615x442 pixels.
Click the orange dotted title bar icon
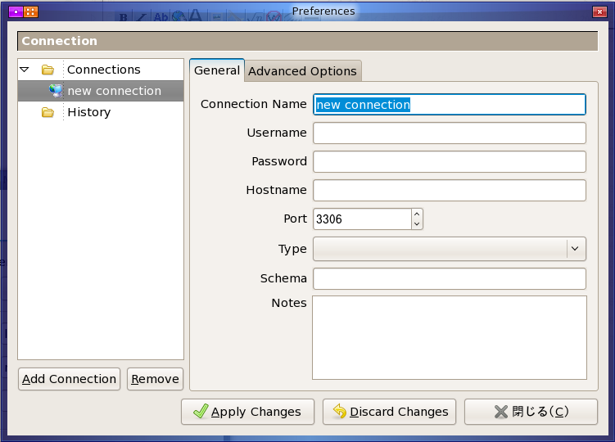point(29,11)
